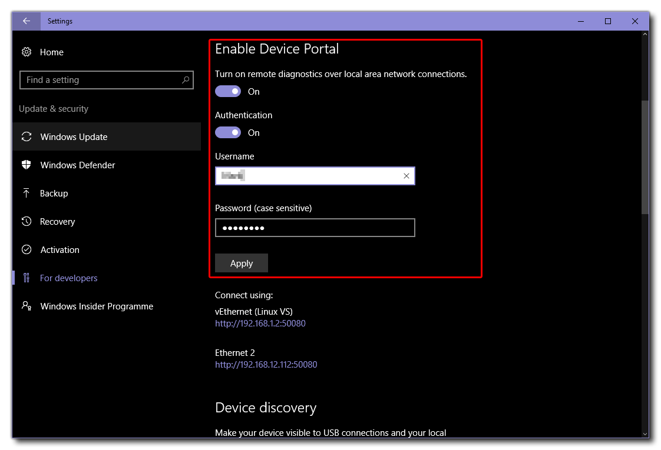Click the Windows Insider Programme person icon
The height and width of the screenshot is (450, 661).
tap(27, 306)
